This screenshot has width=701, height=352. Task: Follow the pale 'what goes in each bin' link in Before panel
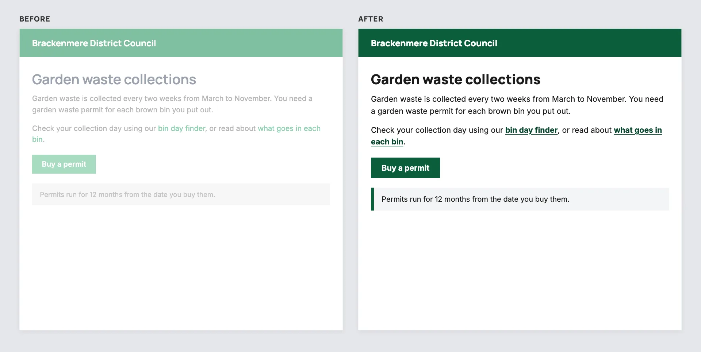pos(289,128)
